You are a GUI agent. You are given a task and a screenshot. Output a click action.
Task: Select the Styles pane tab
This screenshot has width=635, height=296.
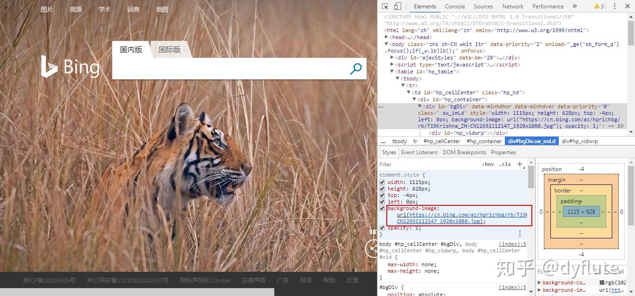(389, 152)
